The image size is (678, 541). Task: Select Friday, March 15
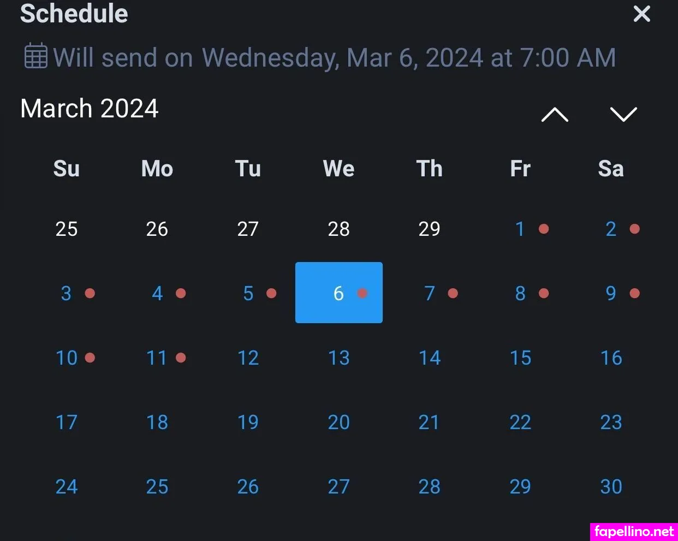click(x=520, y=358)
